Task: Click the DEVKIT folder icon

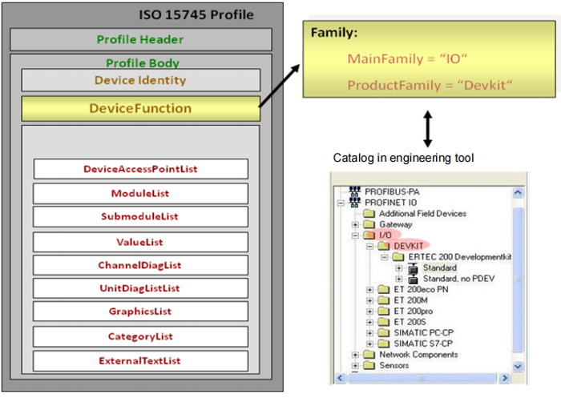Action: (384, 246)
